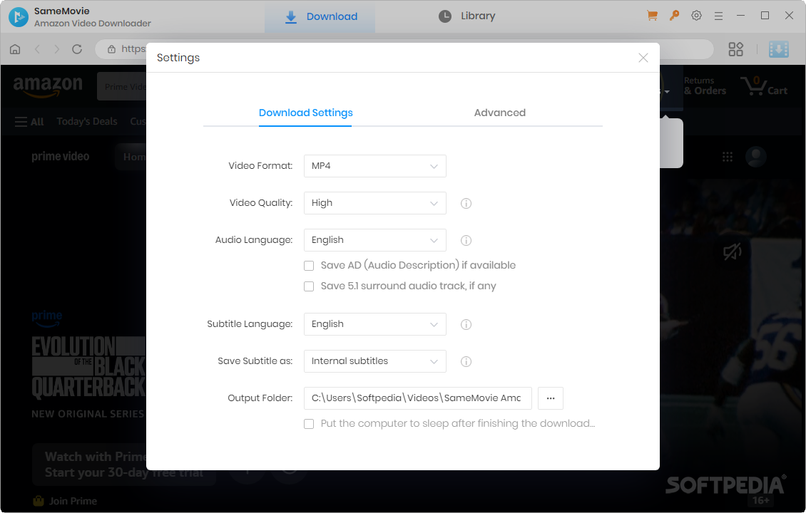
Task: Switch to Download Settings tab
Action: coord(305,113)
